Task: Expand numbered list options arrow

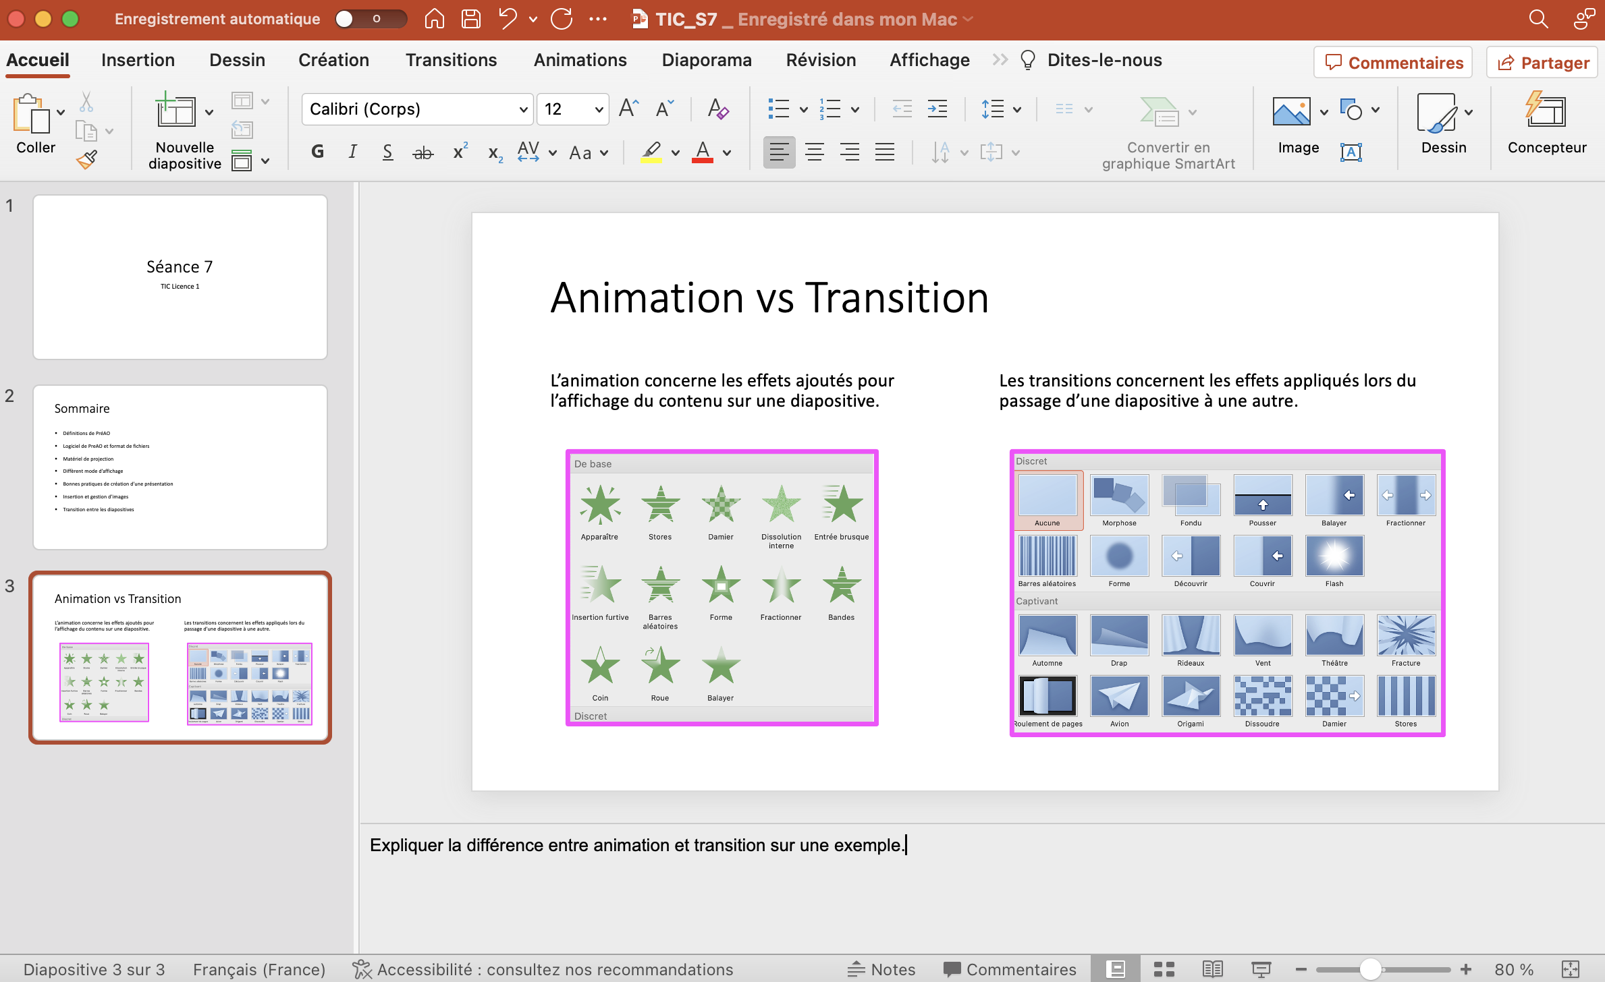Action: (855, 110)
